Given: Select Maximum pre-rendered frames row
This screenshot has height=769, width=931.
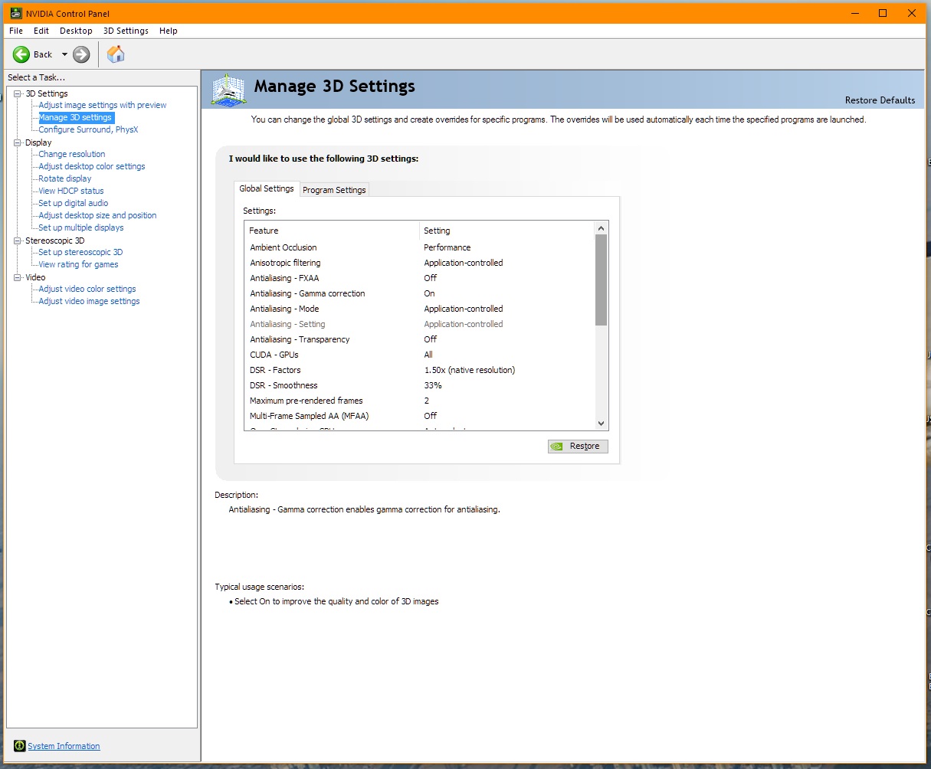Looking at the screenshot, I should 419,401.
